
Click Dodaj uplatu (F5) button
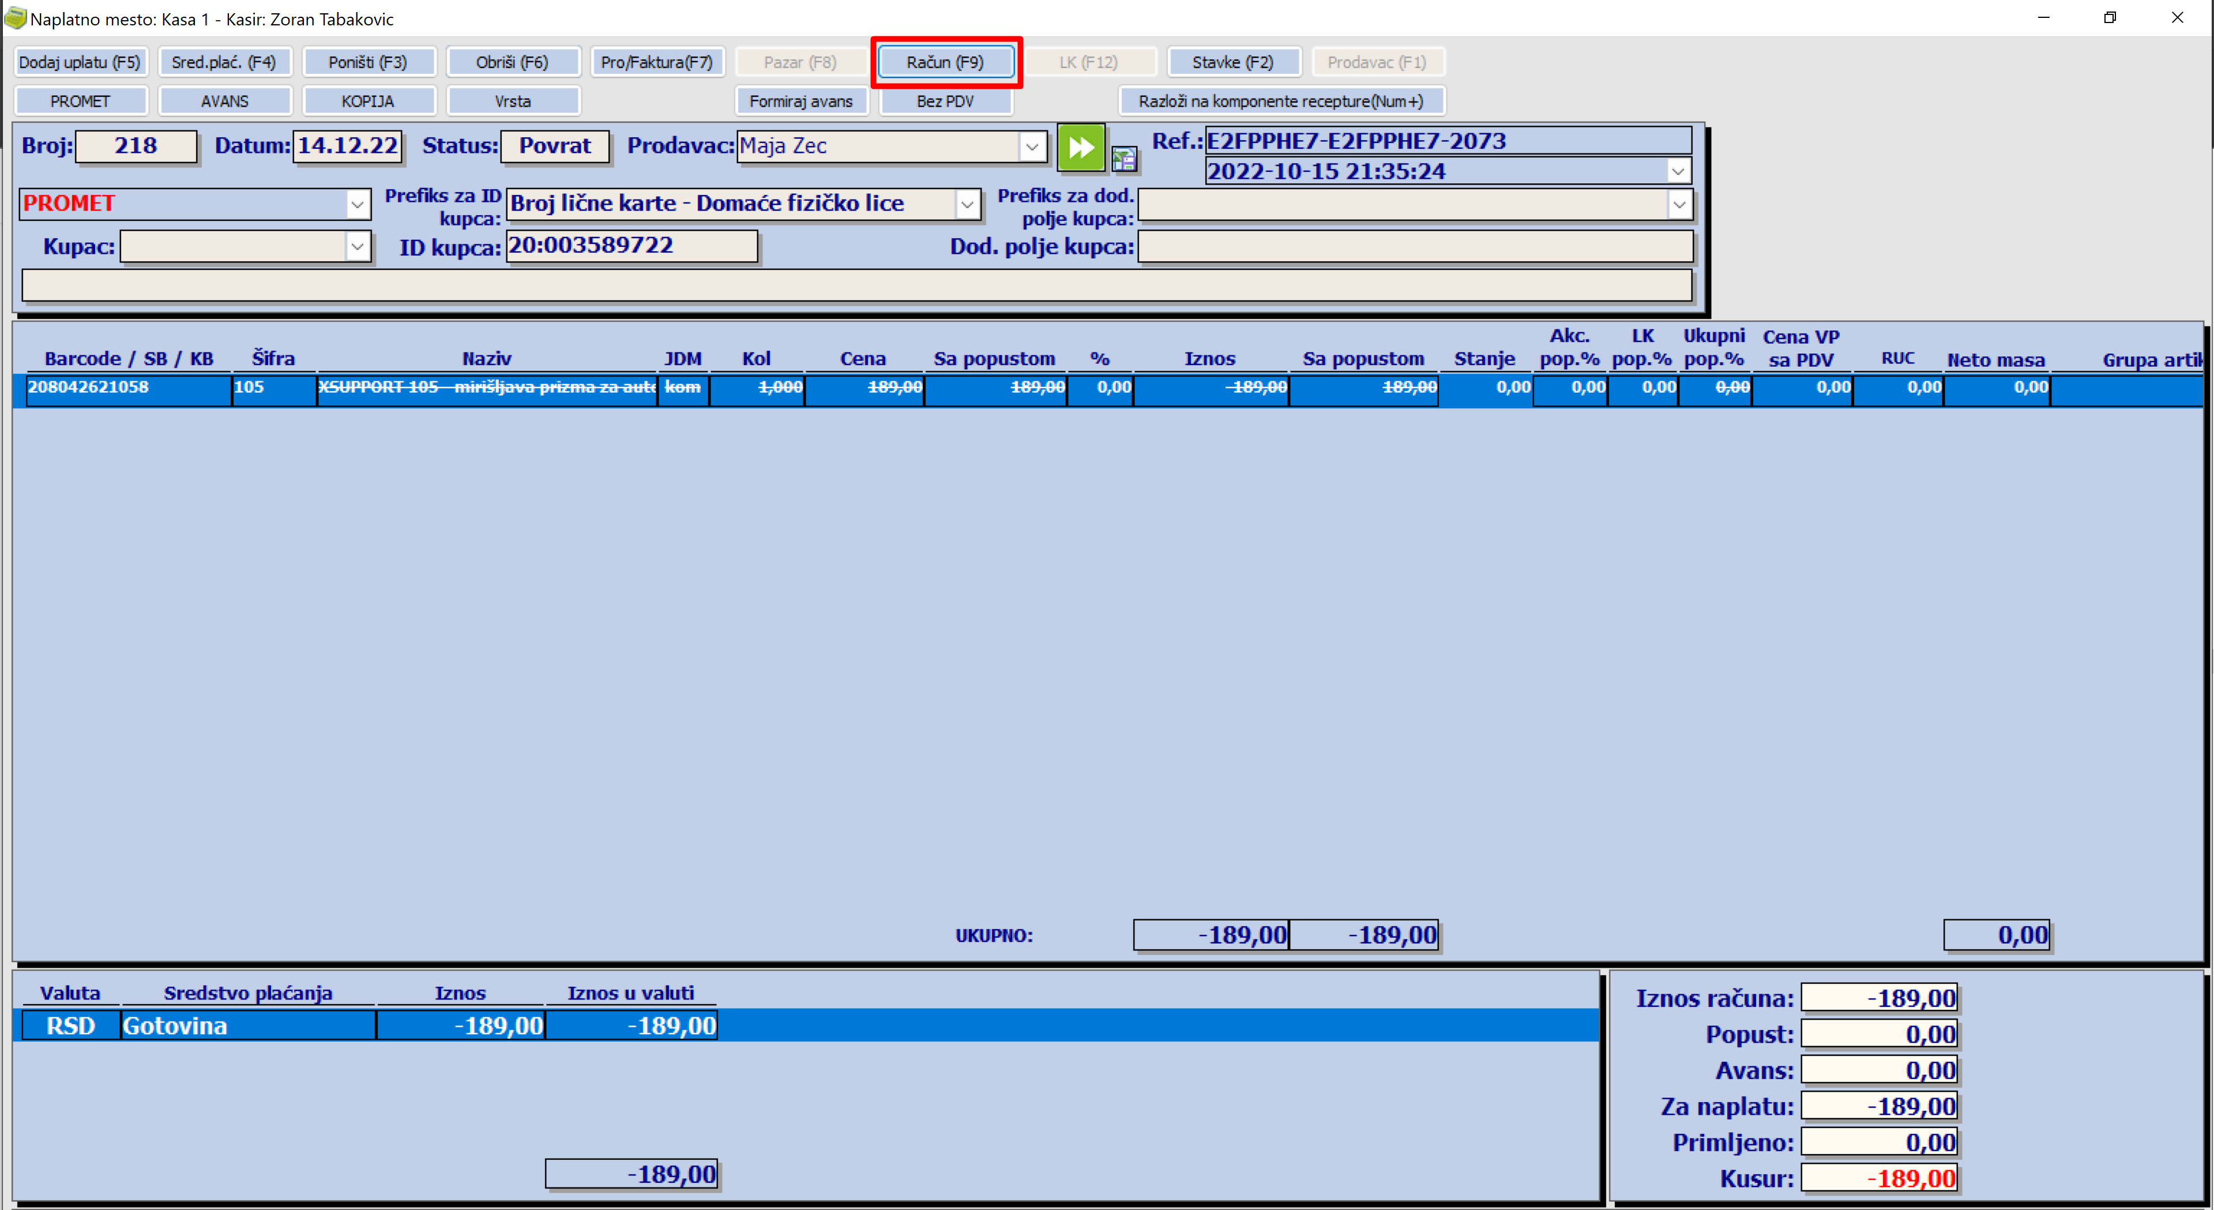click(x=80, y=62)
